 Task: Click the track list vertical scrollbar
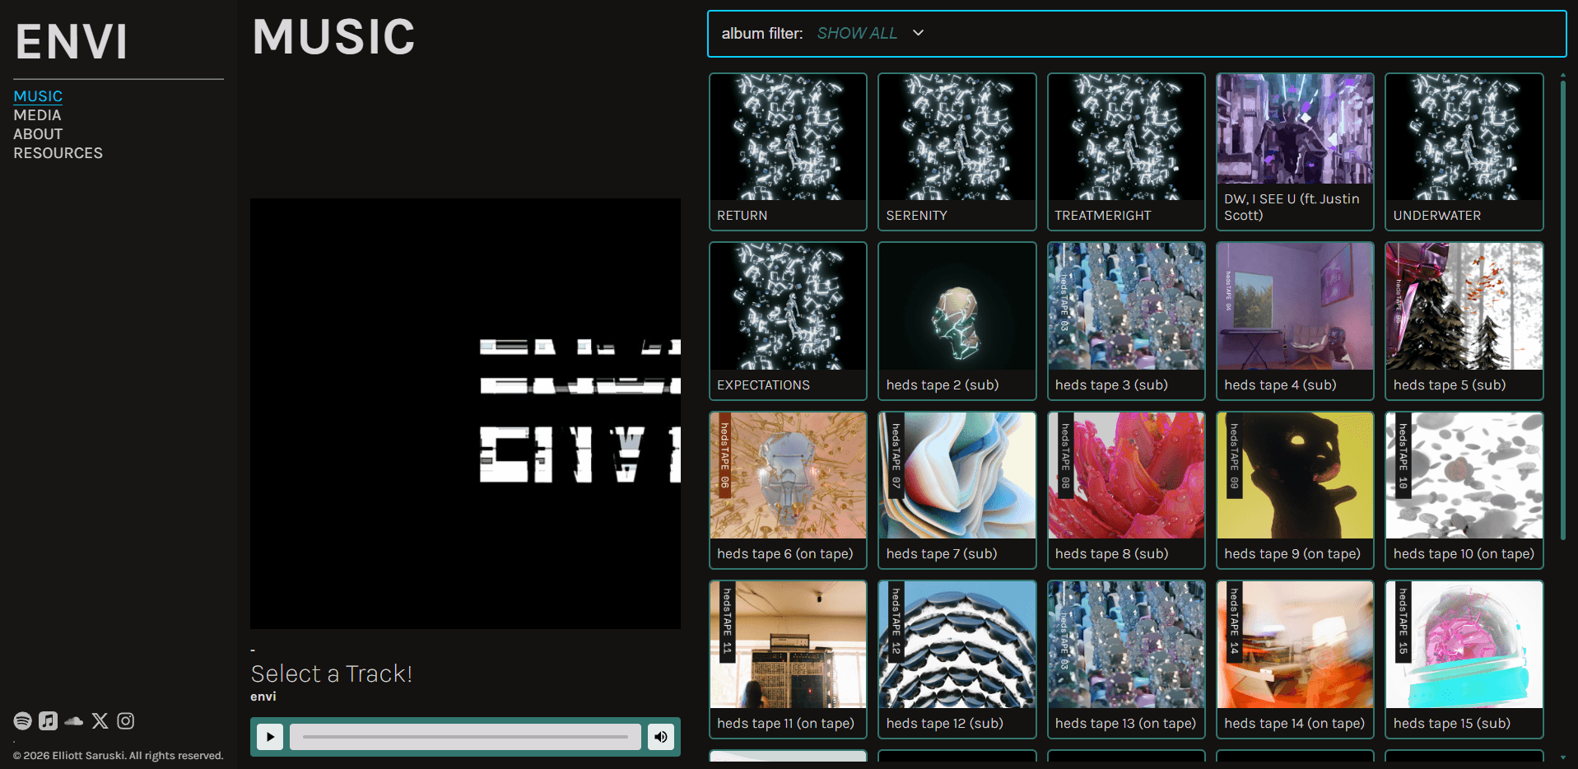click(x=1562, y=310)
